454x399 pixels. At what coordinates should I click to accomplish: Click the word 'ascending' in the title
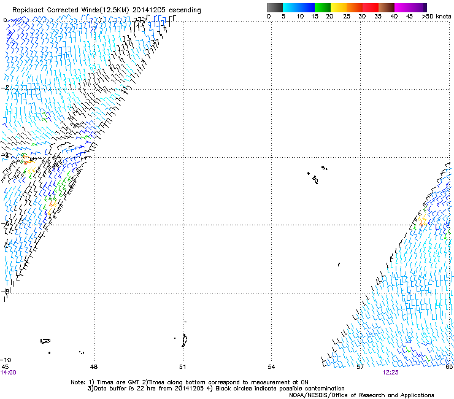[185, 10]
